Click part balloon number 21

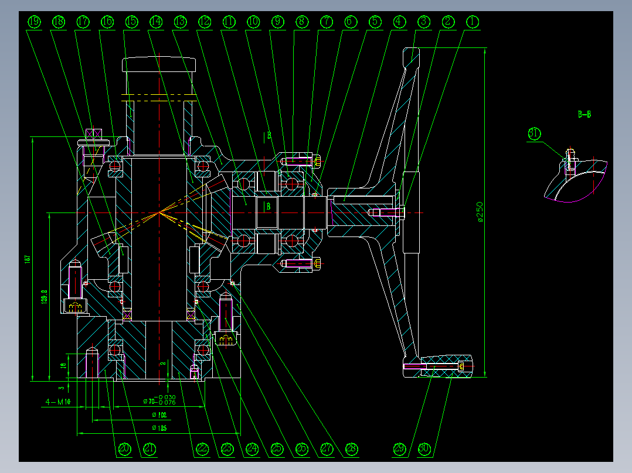click(149, 449)
